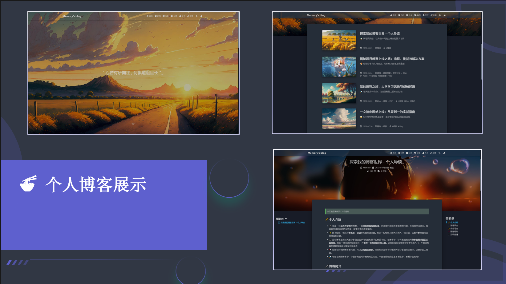Image resolution: width=506 pixels, height=284 pixels.
Task: Click the 个人博客展示 slide title
Action: point(96,184)
